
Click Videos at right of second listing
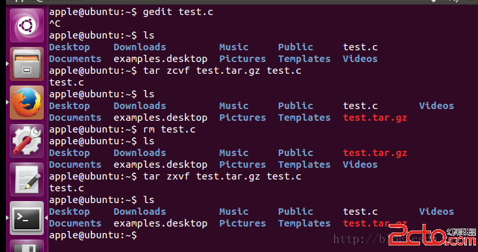tap(436, 106)
